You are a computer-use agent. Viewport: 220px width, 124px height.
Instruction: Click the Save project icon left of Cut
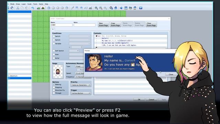coord(12,8)
